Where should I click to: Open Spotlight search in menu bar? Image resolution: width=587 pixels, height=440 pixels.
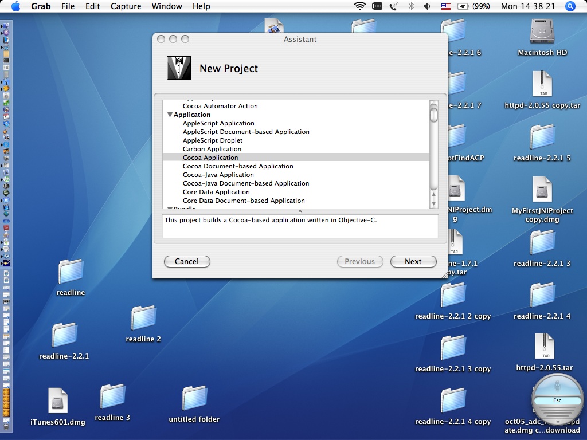click(x=570, y=6)
